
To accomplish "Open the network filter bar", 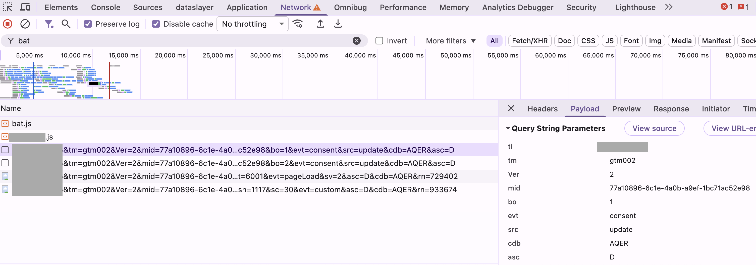I will click(49, 24).
